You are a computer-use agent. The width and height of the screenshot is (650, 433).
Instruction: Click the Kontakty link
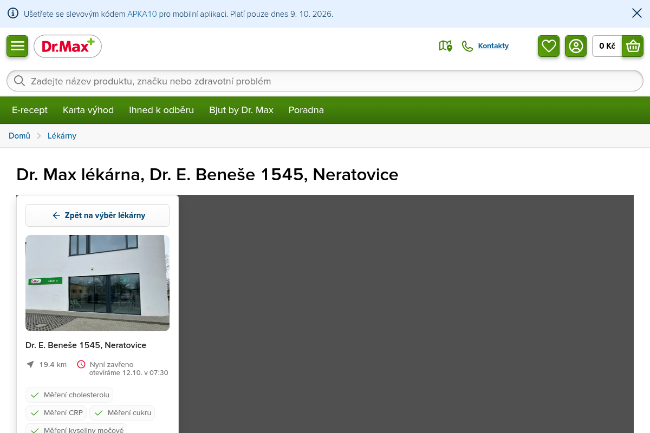point(493,46)
